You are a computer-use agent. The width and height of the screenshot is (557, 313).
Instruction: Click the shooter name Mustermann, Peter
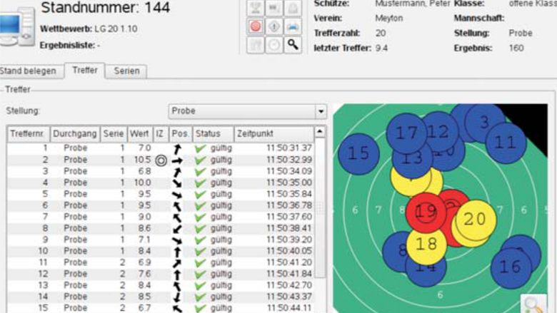click(413, 4)
